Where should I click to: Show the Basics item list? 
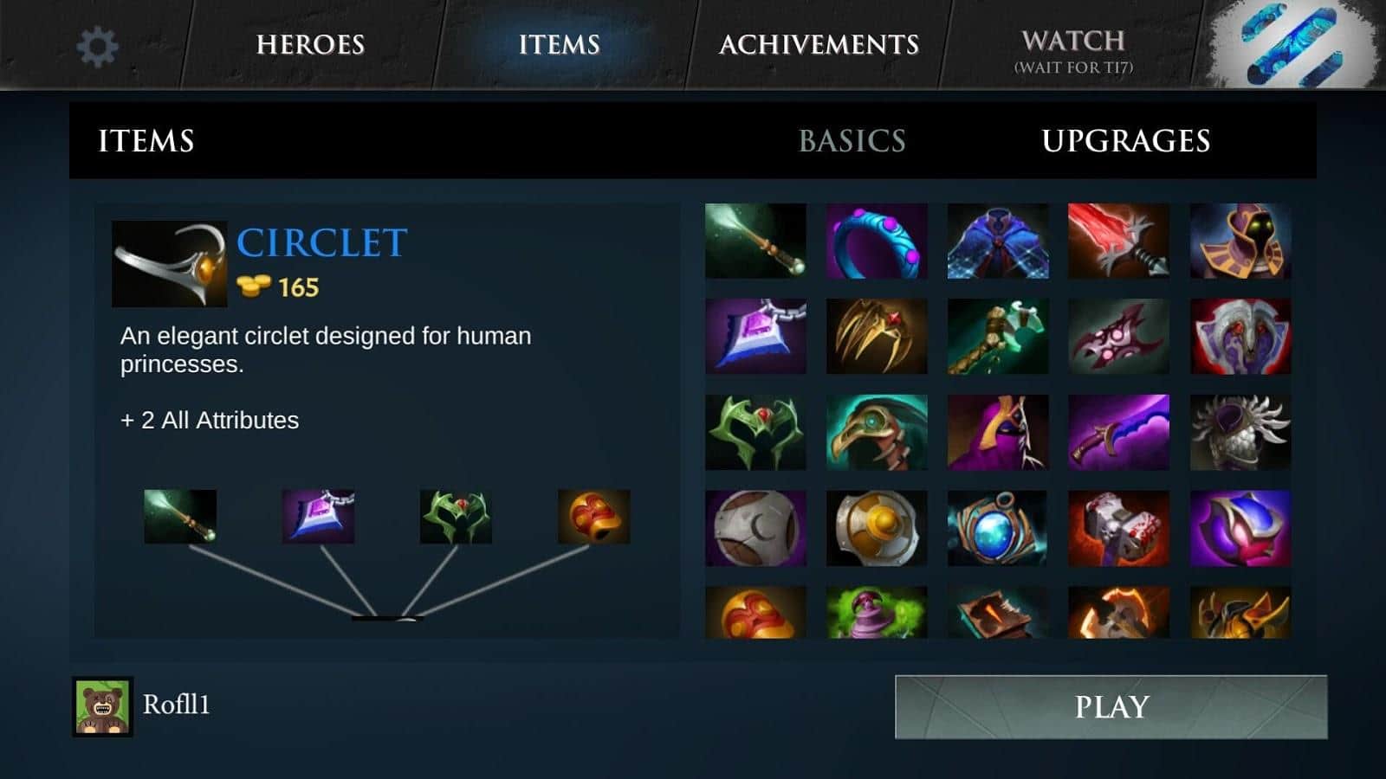852,140
